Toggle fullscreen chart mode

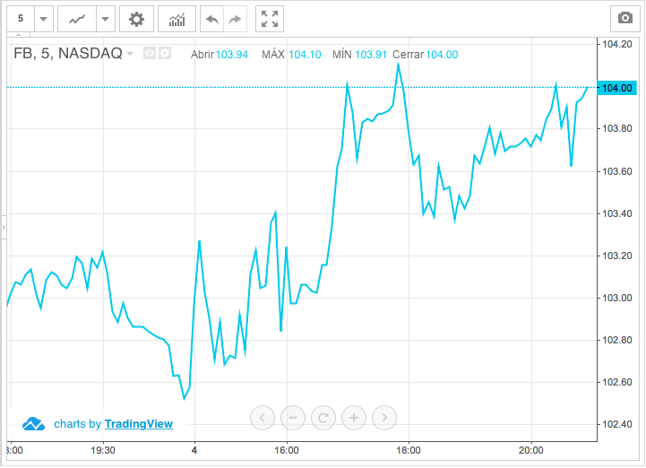coord(269,19)
